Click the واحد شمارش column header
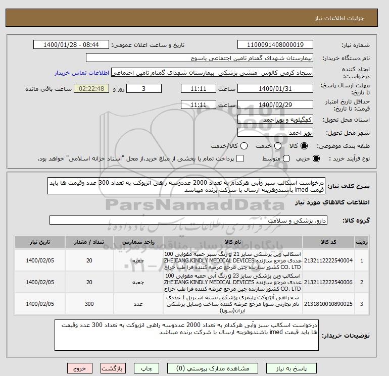This screenshot has height=376, width=389. 138,242
